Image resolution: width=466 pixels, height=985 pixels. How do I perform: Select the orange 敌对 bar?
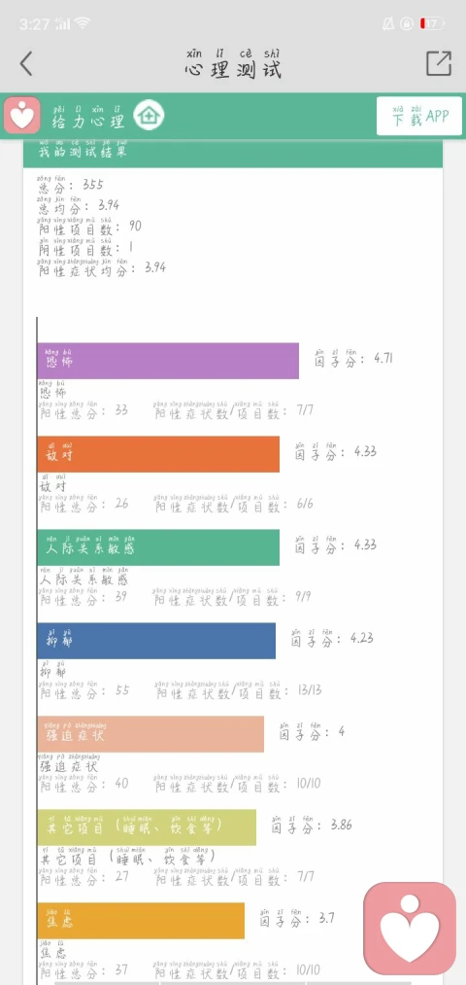(x=158, y=454)
